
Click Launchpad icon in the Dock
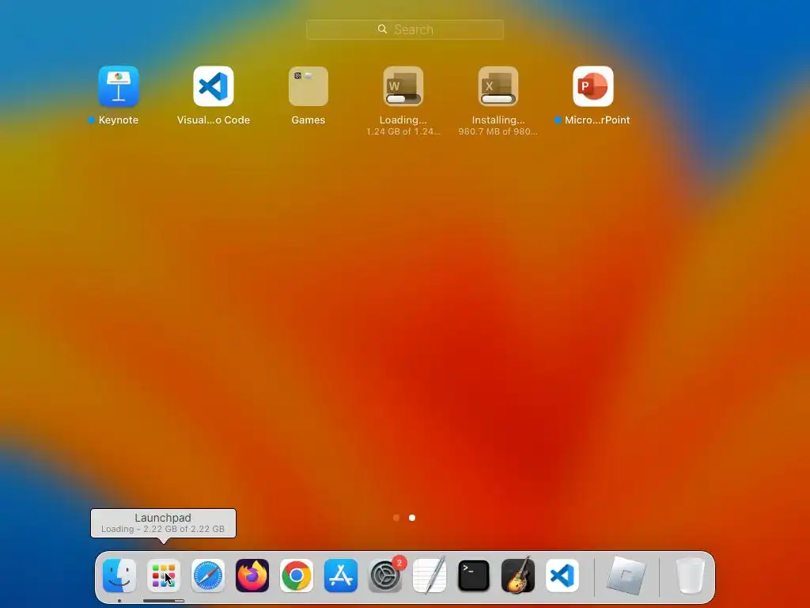pyautogui.click(x=163, y=576)
